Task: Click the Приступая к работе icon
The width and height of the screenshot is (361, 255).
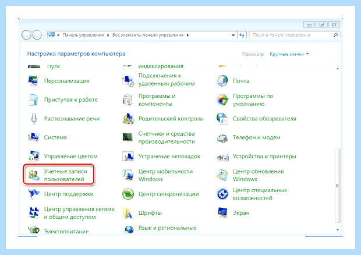Action: (33, 100)
